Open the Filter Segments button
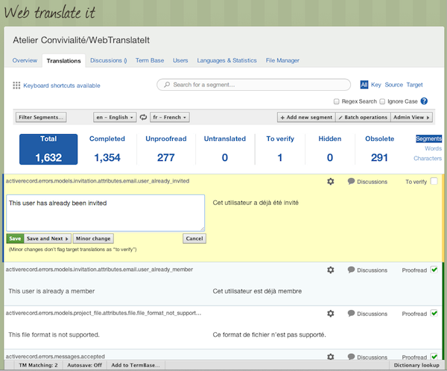 tap(41, 117)
